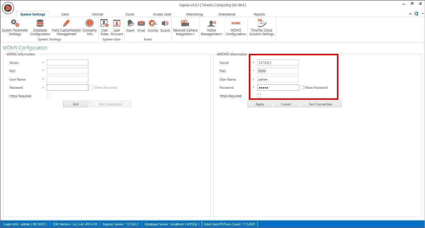Click WDMS Port input field

tap(67, 71)
